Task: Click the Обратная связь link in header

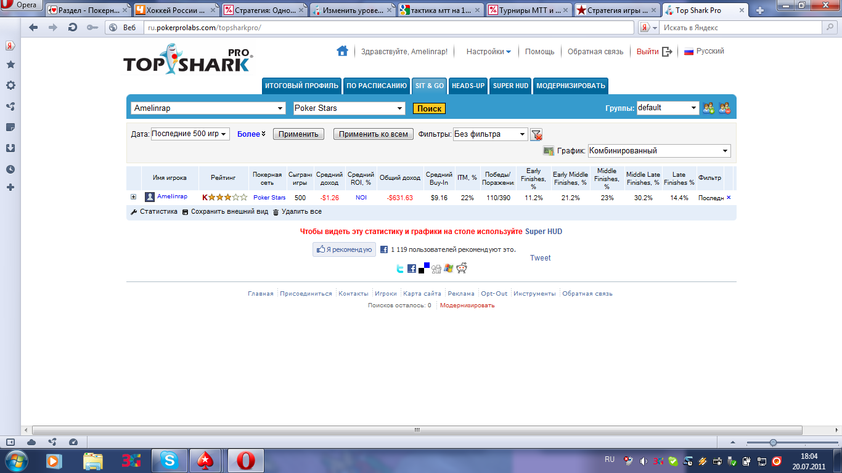Action: (595, 52)
